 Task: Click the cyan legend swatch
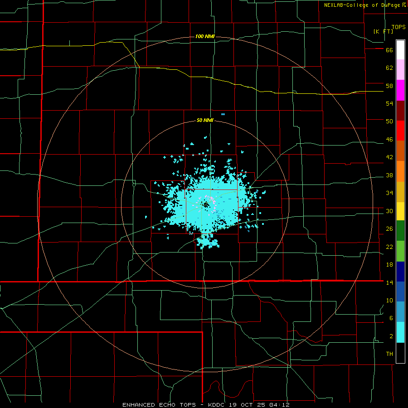(400, 332)
